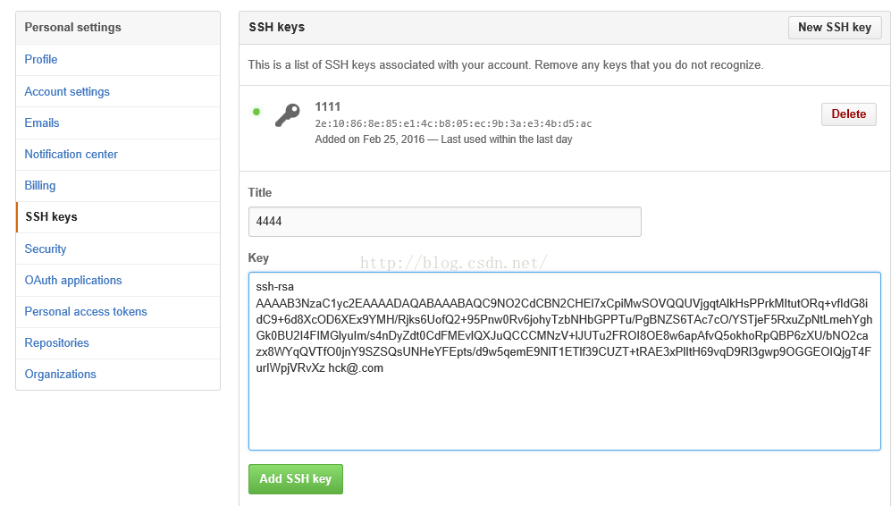Navigate to Notification center
Screen dimensions: 891x506
point(71,154)
